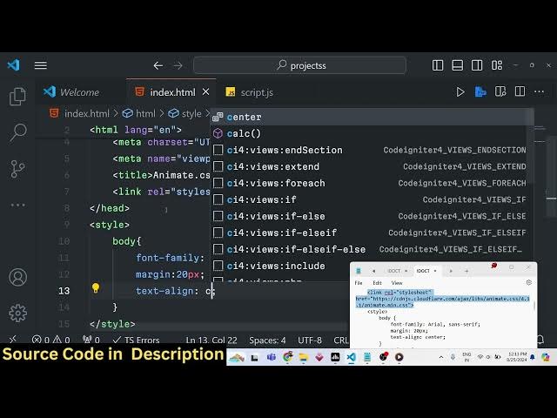Toggle the primary side bar layout
Screen dimensions: 557x418
tap(438, 65)
